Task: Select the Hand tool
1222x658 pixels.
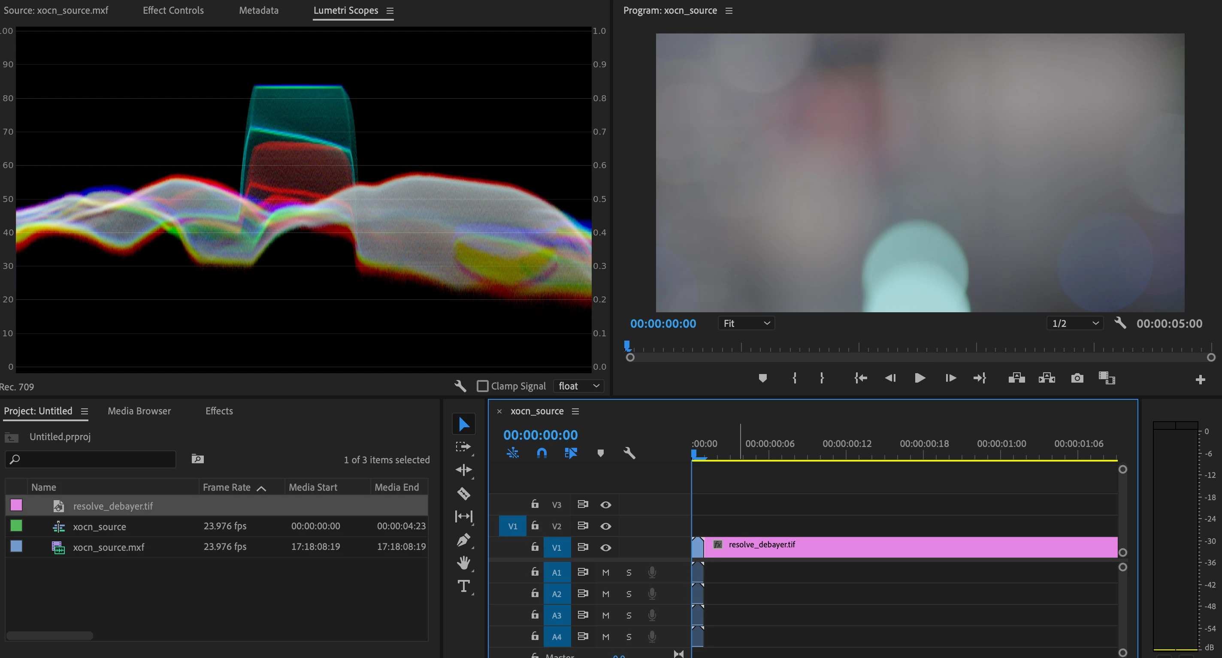Action: click(463, 563)
